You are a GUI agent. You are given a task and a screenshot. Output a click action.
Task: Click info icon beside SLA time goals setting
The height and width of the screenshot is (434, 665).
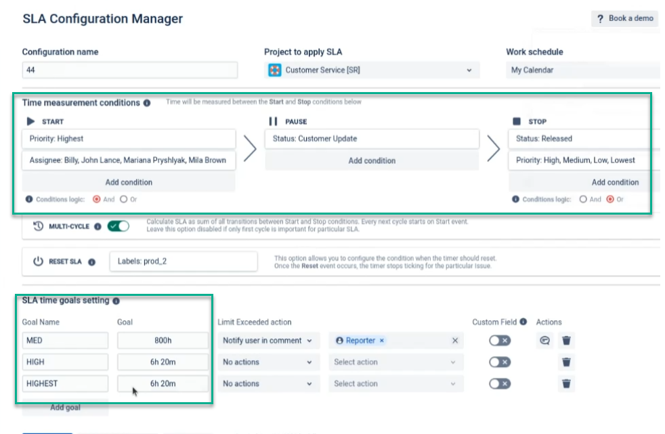116,301
